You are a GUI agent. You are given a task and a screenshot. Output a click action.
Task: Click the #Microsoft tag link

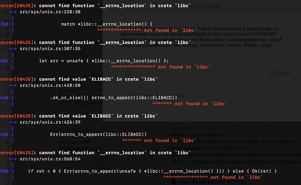[x=71, y=89]
